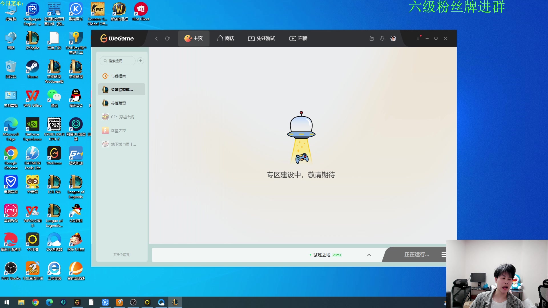Open Google Chrome from the taskbar

tap(35, 302)
